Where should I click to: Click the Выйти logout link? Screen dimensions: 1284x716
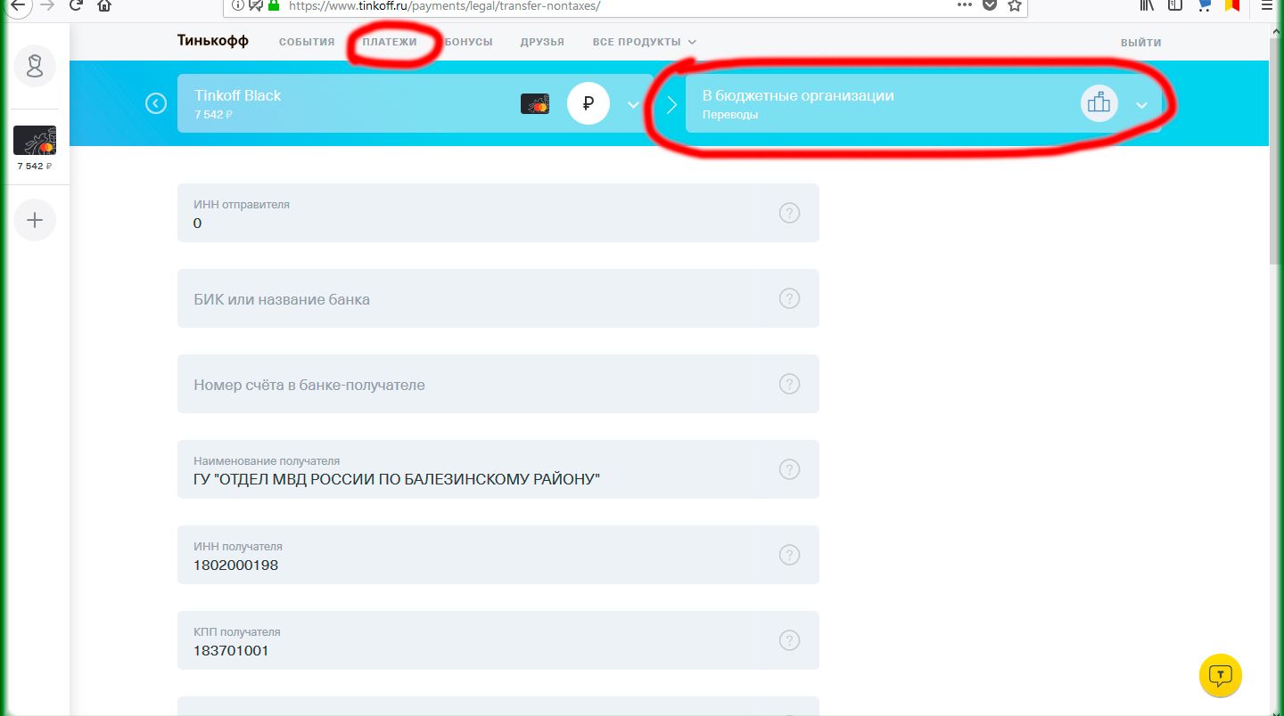click(1140, 43)
